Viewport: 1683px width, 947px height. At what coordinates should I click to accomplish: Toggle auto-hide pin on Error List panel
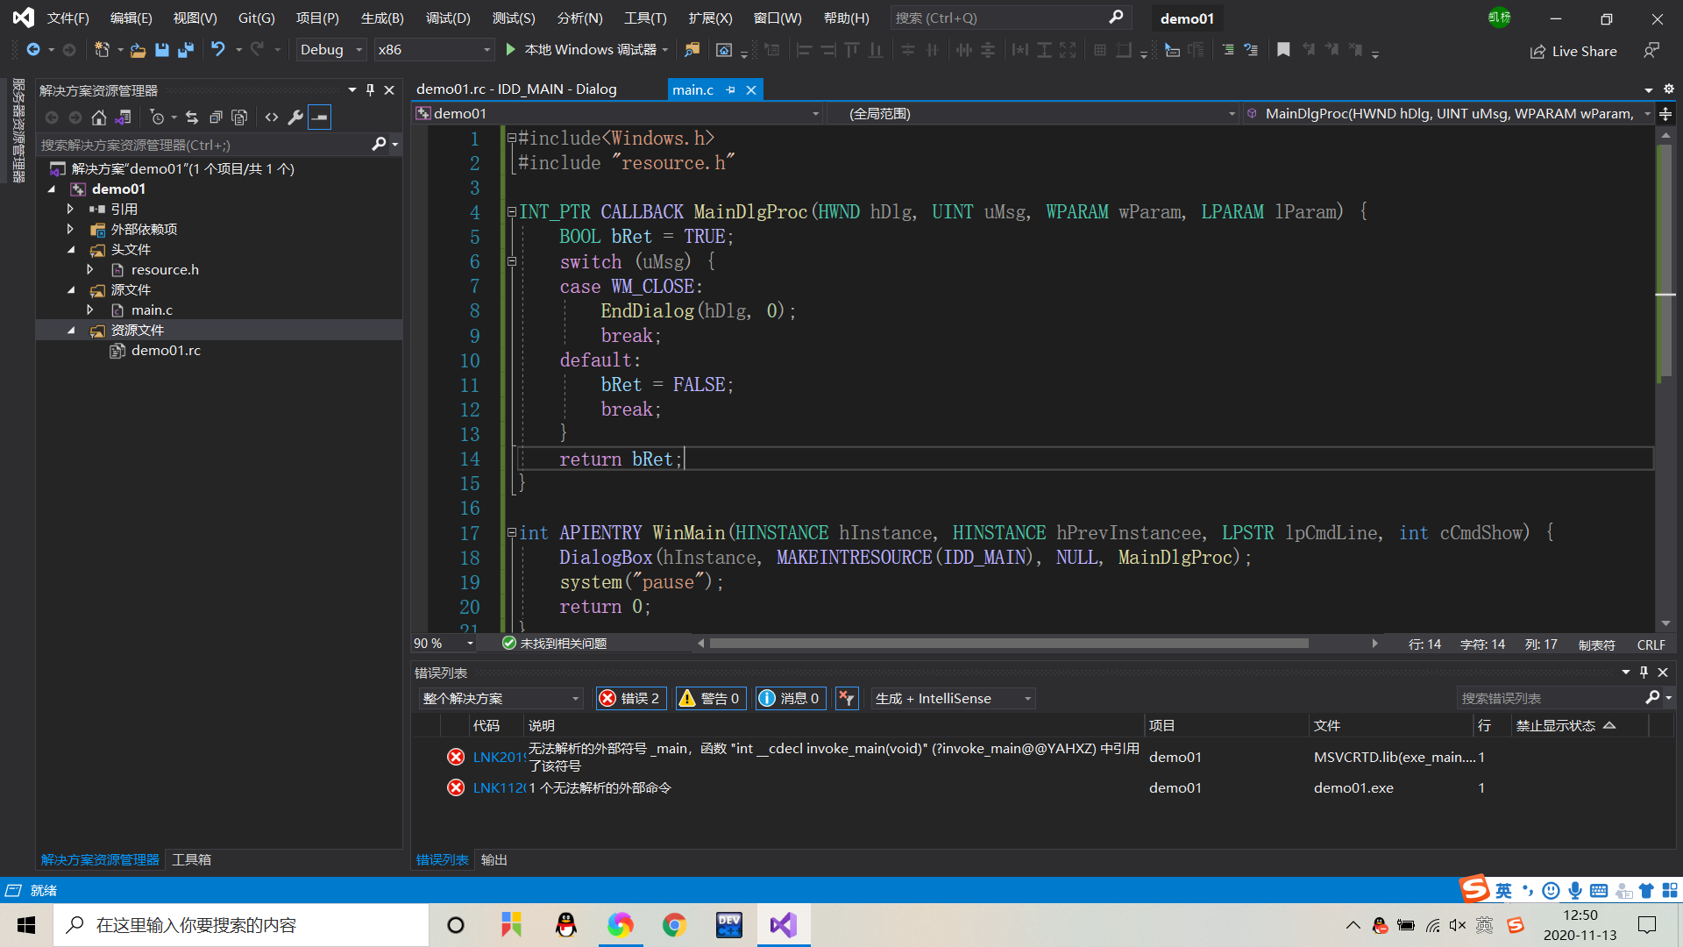(x=1644, y=673)
